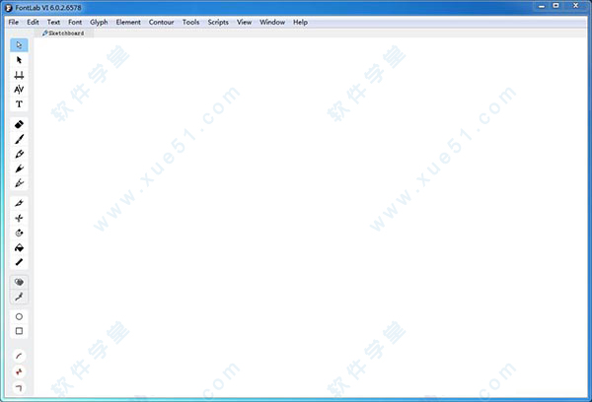Image resolution: width=592 pixels, height=402 pixels.
Task: Switch to the Sketchboard tab
Action: pos(63,33)
